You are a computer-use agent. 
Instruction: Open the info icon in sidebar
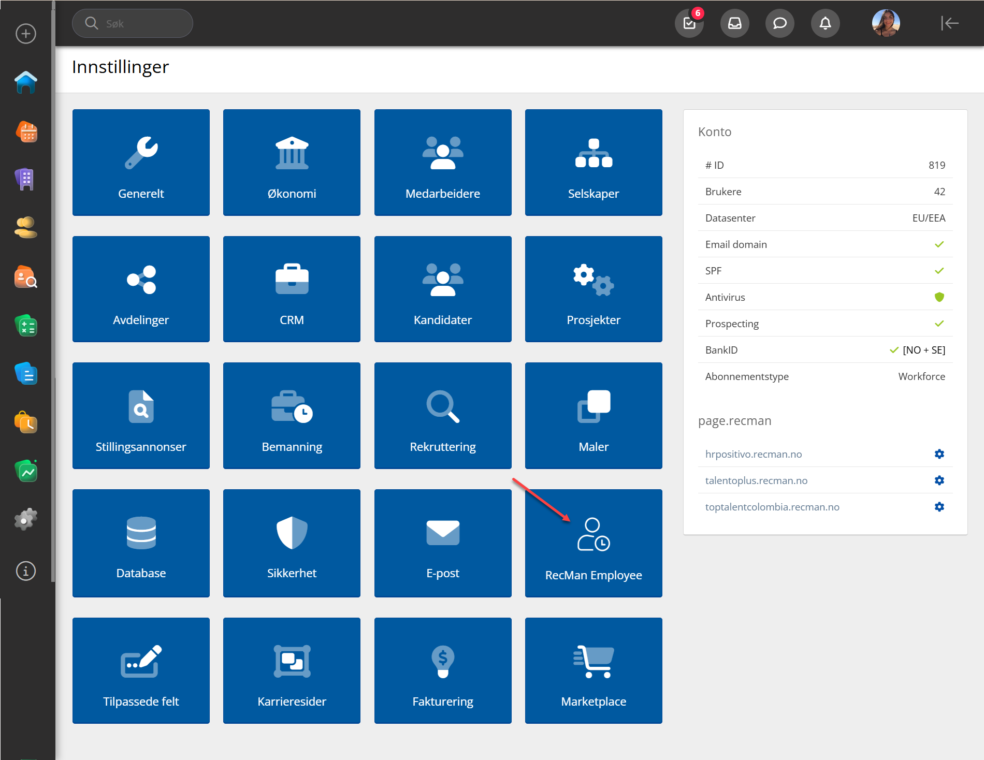[x=26, y=571]
